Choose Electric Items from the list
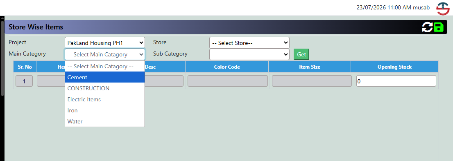This screenshot has height=161, width=453. [x=104, y=99]
